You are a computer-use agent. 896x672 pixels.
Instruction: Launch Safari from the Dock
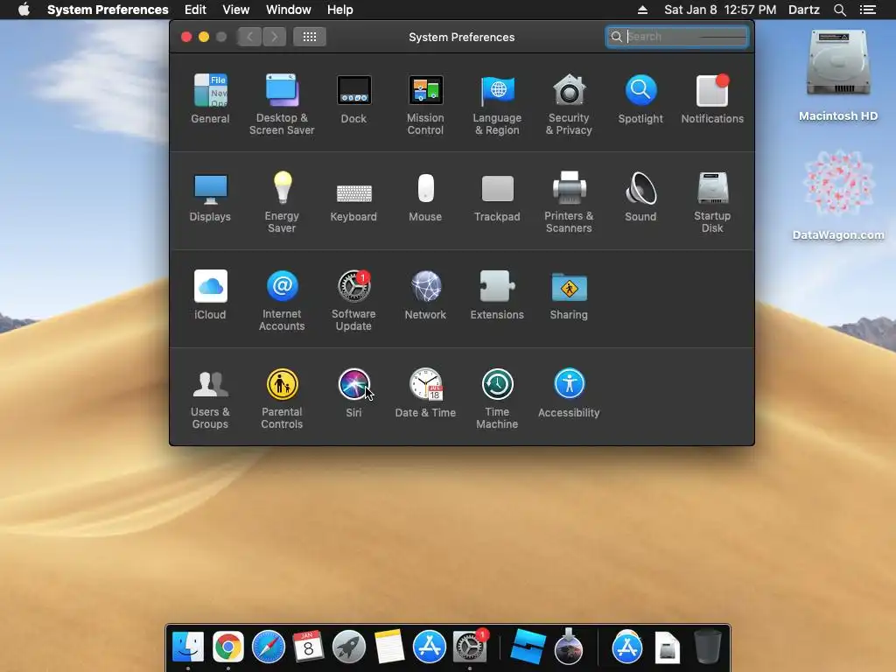(x=269, y=647)
